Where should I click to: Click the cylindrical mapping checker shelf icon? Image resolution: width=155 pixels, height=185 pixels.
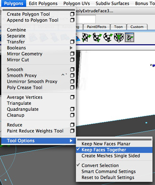click(x=97, y=37)
